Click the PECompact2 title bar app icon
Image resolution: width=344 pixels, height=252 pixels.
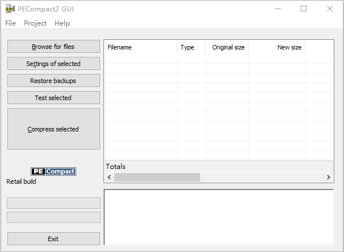(10, 9)
